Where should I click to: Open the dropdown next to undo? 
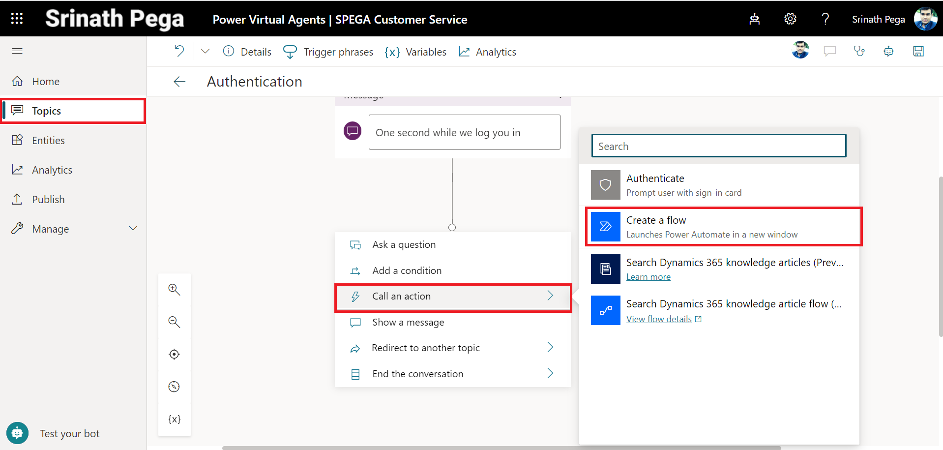pyautogui.click(x=206, y=51)
